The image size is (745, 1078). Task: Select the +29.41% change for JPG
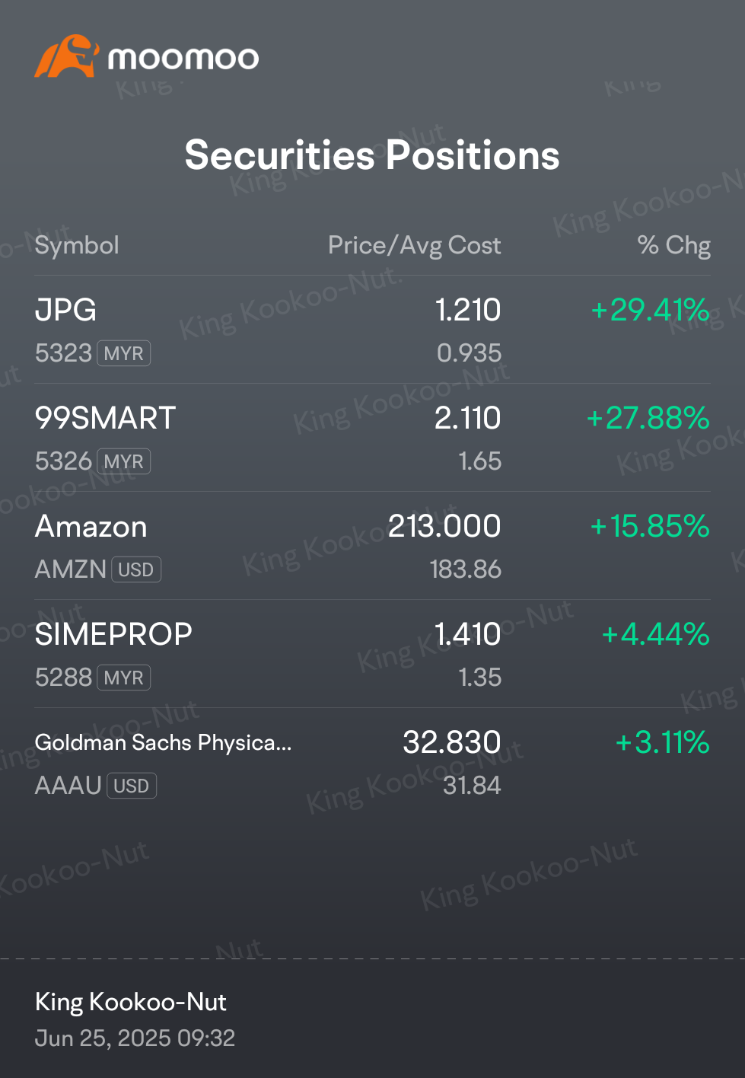pos(651,310)
